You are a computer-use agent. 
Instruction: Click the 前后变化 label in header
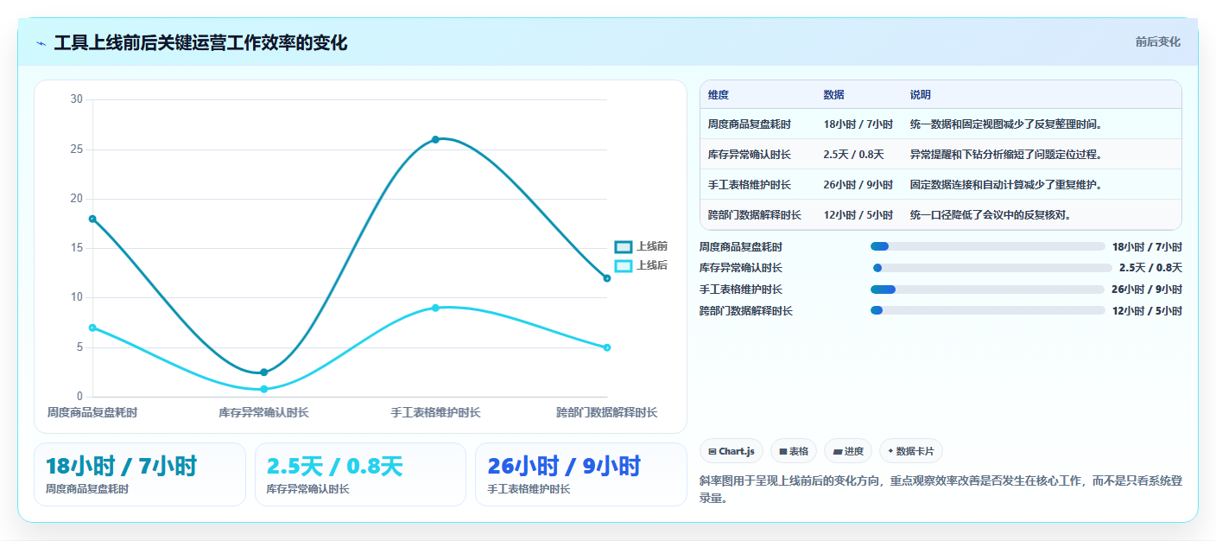click(x=1157, y=42)
